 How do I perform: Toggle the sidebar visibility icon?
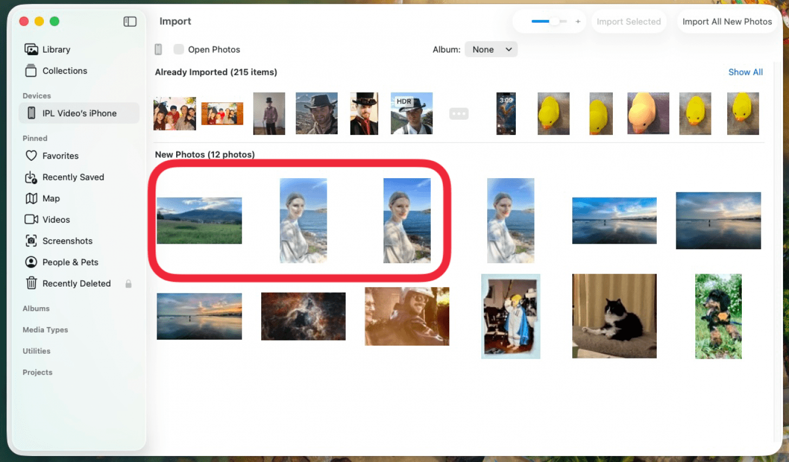(130, 22)
